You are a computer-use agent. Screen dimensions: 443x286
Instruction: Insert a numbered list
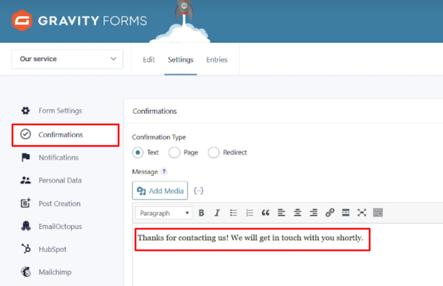(249, 212)
